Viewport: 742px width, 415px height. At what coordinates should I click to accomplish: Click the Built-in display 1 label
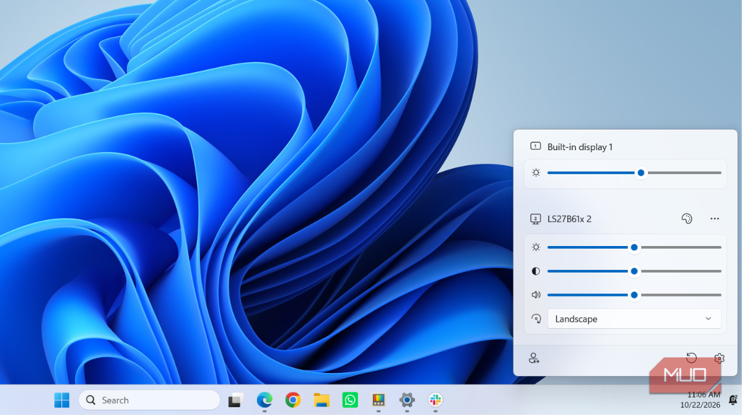pyautogui.click(x=579, y=147)
